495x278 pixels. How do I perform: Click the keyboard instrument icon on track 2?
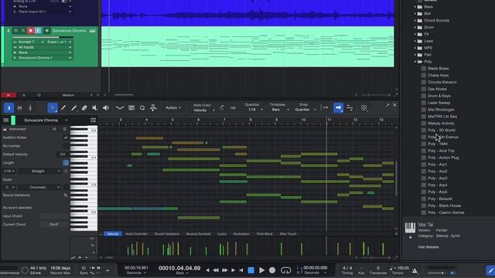tap(93, 31)
